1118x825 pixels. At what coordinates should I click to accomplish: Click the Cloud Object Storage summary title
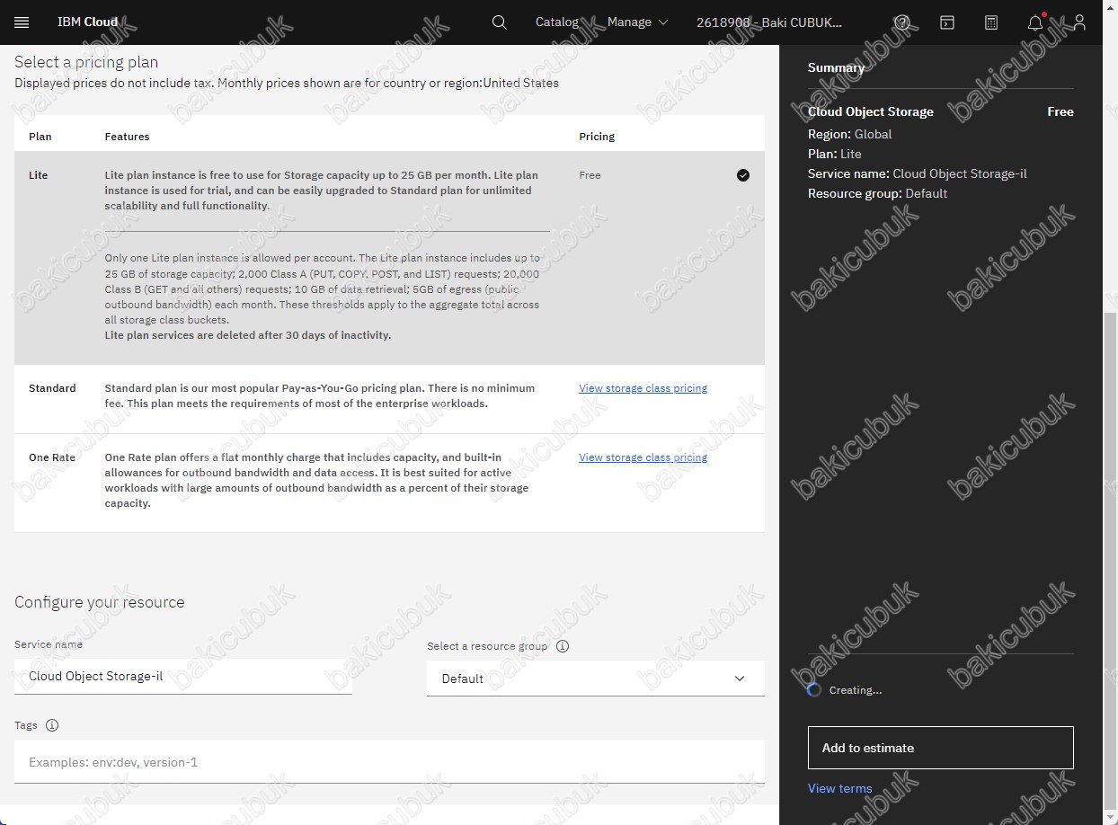click(870, 111)
